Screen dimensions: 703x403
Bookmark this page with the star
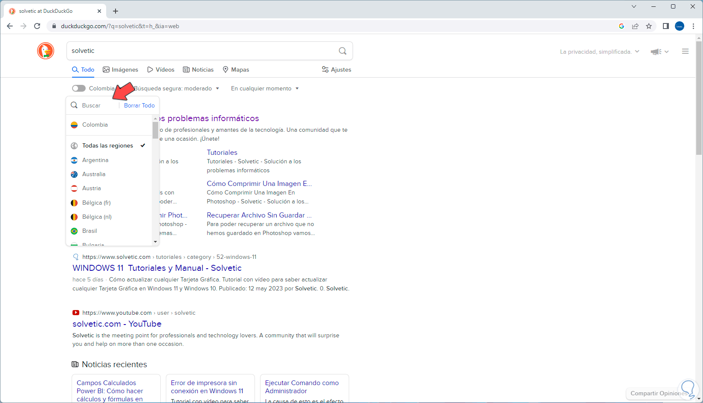pyautogui.click(x=649, y=26)
